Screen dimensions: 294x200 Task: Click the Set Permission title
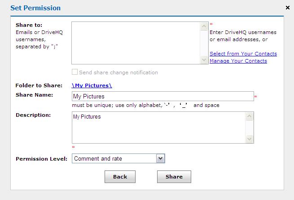[35, 8]
